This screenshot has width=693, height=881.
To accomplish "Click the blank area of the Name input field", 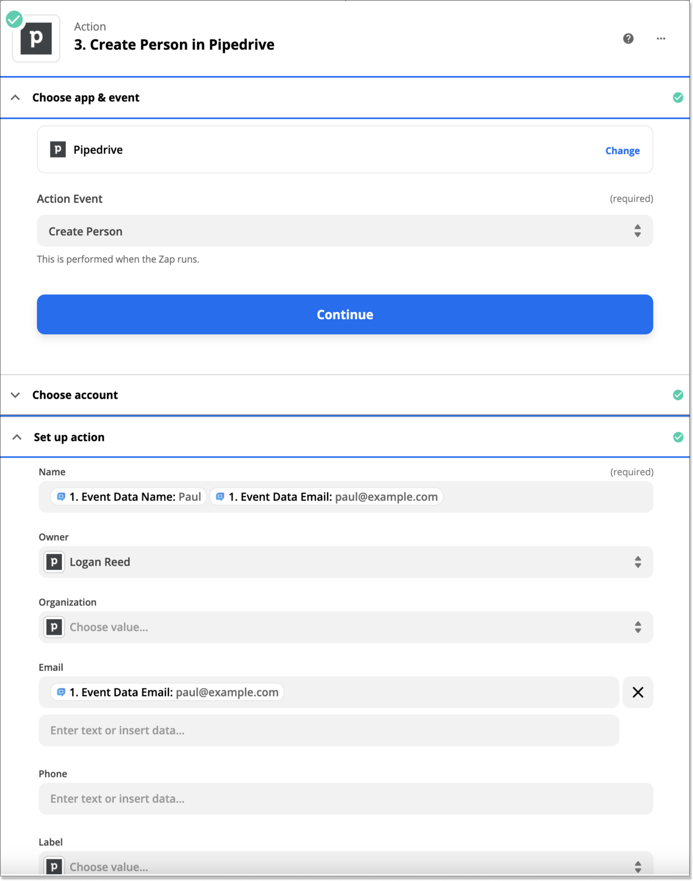I will (x=548, y=497).
